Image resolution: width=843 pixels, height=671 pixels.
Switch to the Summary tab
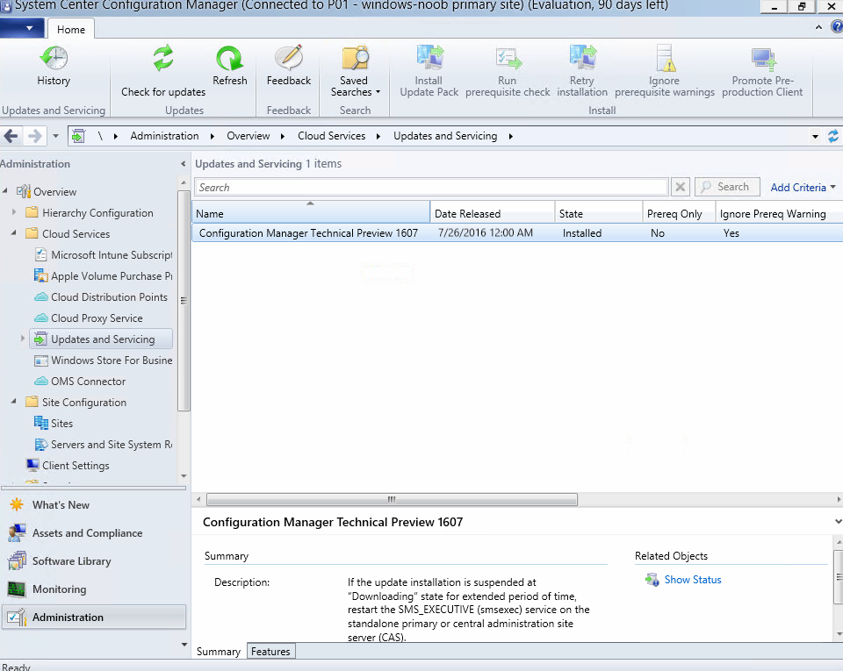[219, 651]
